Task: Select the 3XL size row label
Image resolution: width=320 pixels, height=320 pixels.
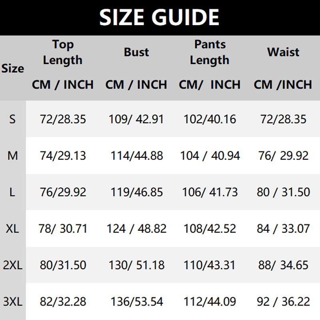Action: [13, 302]
